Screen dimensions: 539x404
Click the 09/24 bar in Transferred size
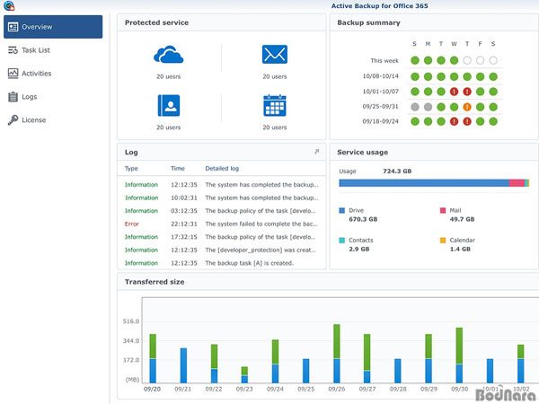tap(275, 362)
